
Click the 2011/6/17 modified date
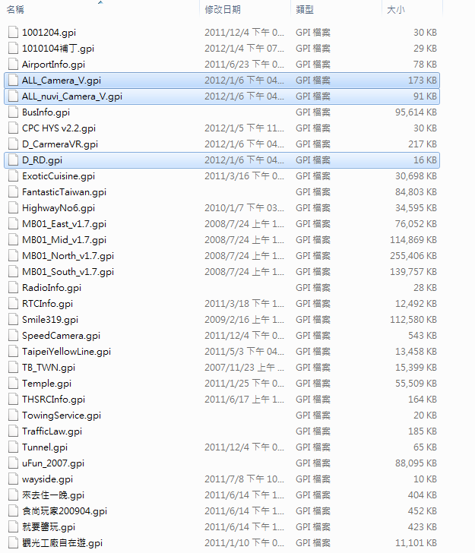point(244,400)
